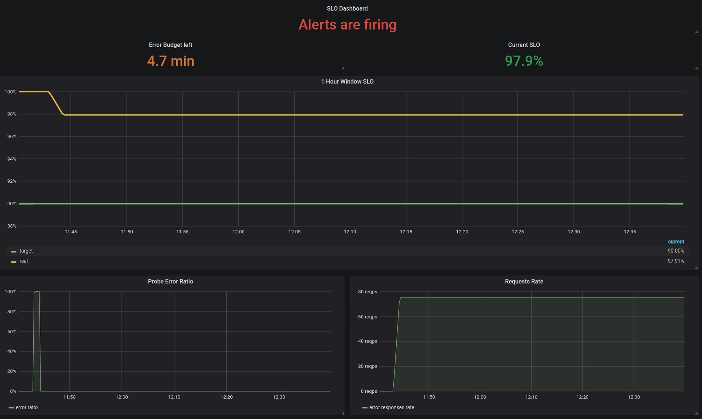
Task: Click the Current SLO panel title
Action: [524, 45]
